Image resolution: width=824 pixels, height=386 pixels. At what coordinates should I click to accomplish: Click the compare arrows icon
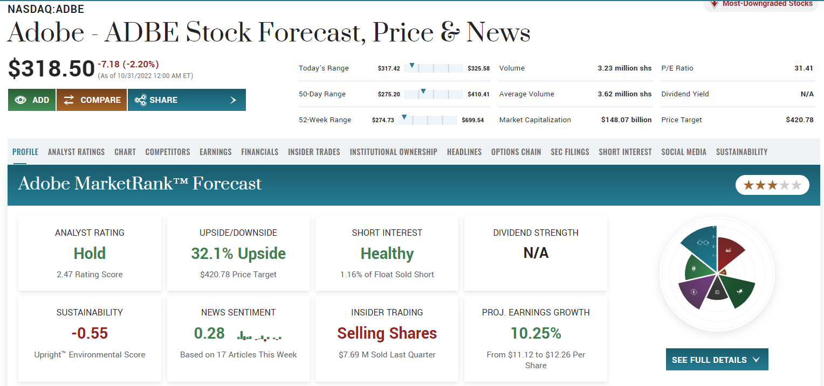click(68, 100)
